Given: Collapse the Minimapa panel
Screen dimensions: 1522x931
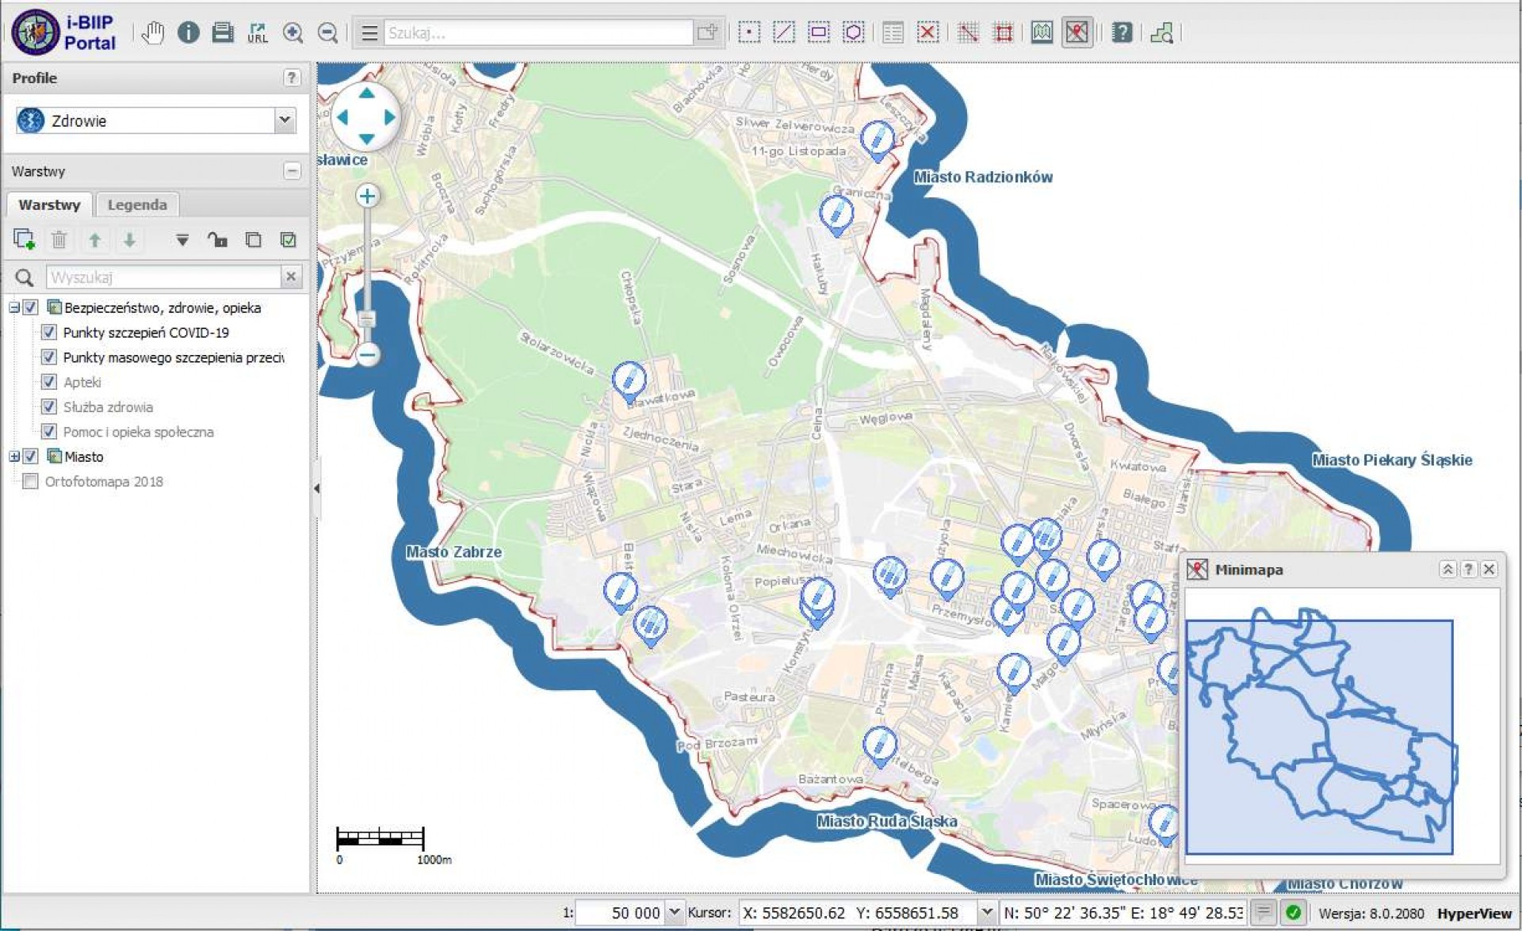Looking at the screenshot, I should pyautogui.click(x=1447, y=569).
